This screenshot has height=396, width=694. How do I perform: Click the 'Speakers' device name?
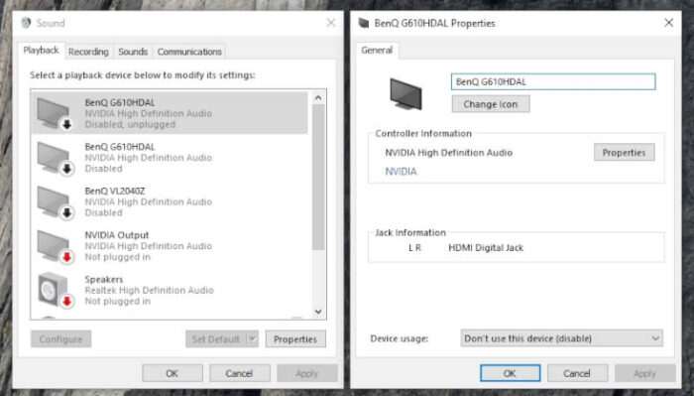coord(104,280)
